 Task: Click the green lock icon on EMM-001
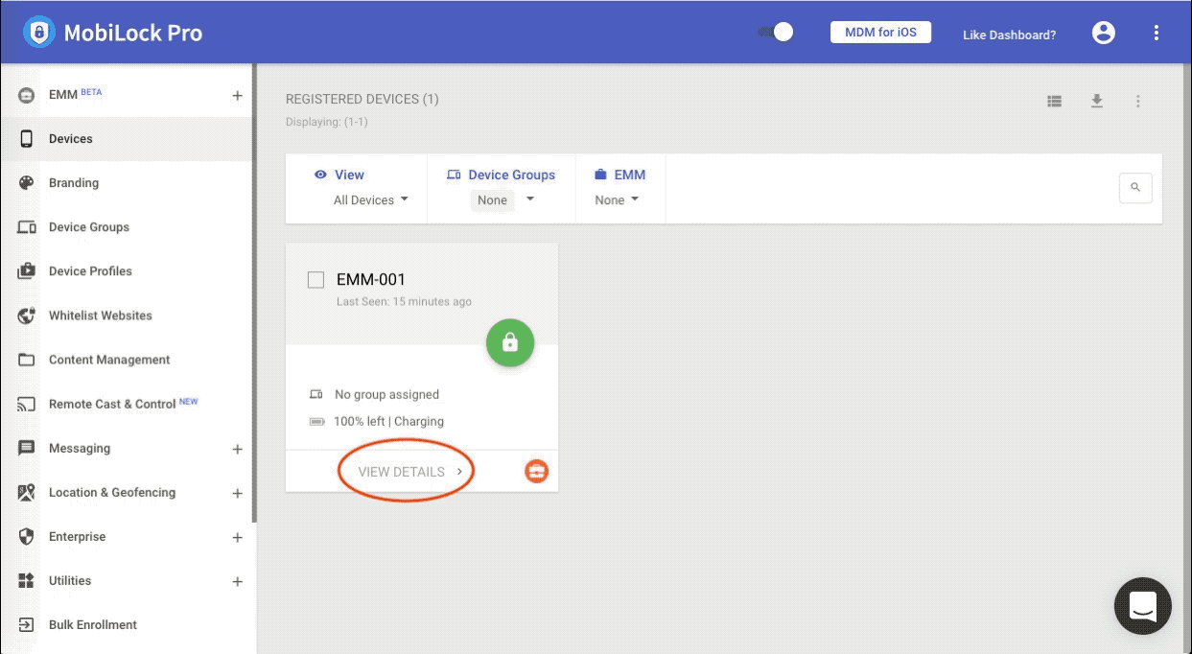pyautogui.click(x=510, y=341)
